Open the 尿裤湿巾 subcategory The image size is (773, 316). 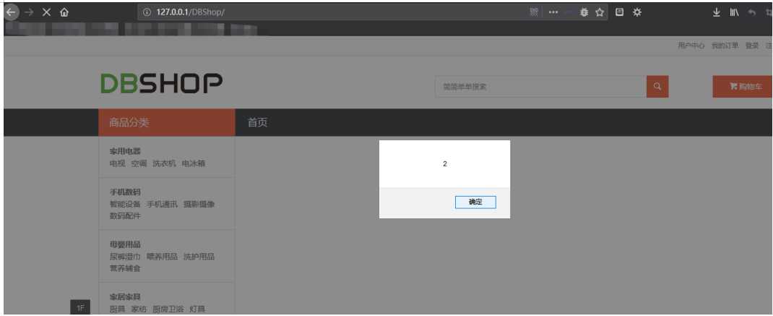(125, 257)
